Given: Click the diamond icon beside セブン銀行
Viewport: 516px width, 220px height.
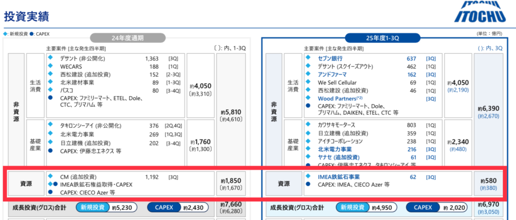Looking at the screenshot, I should 307,58.
